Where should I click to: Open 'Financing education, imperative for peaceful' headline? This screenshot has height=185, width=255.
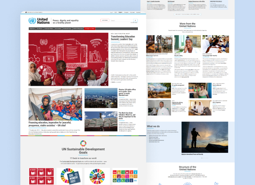50,124
